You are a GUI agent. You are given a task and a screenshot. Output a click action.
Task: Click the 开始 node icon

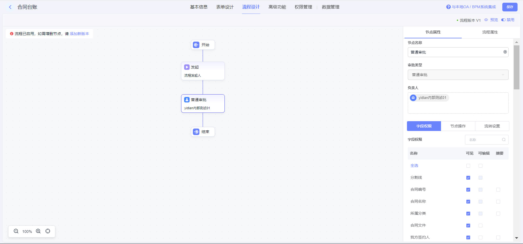click(196, 45)
